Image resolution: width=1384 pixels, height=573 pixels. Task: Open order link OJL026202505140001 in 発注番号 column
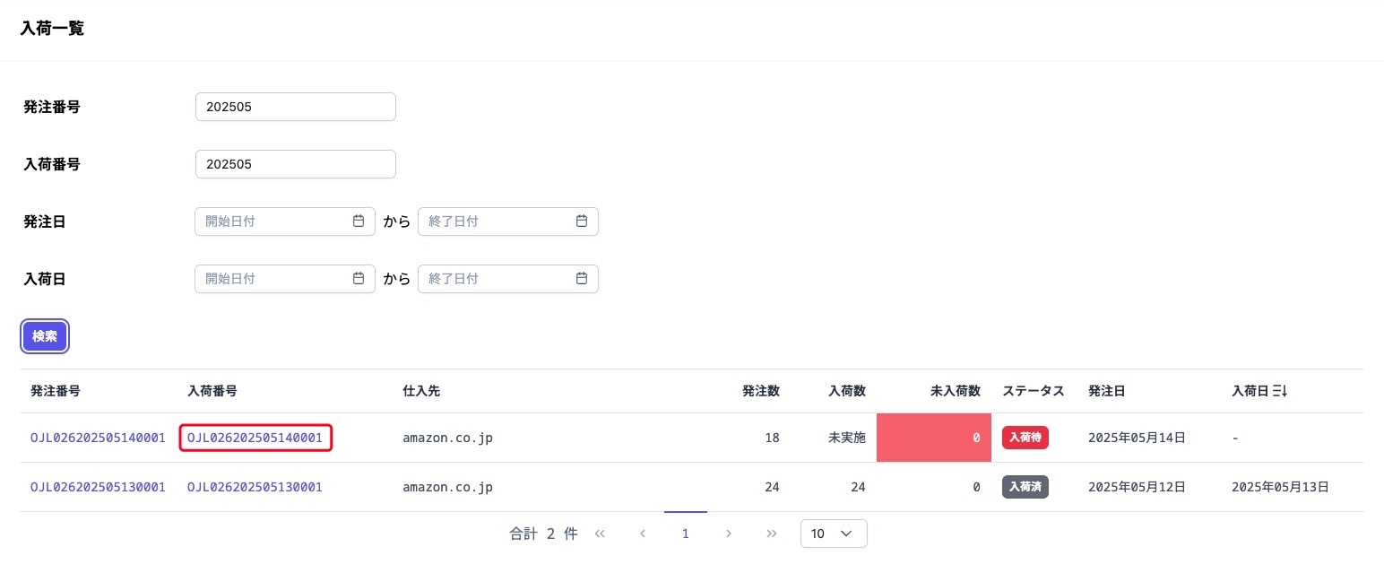pos(98,438)
